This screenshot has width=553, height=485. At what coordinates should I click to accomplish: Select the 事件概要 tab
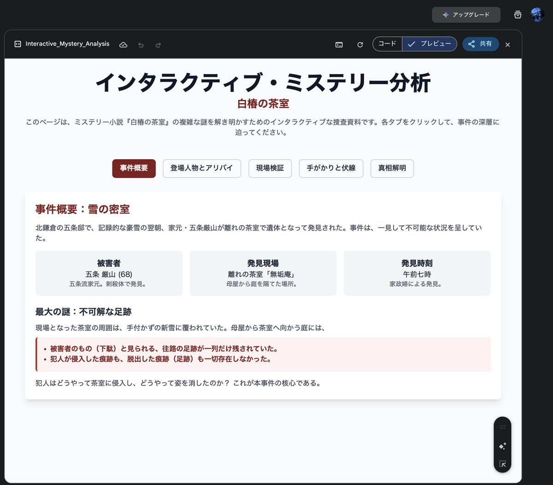[x=134, y=168]
